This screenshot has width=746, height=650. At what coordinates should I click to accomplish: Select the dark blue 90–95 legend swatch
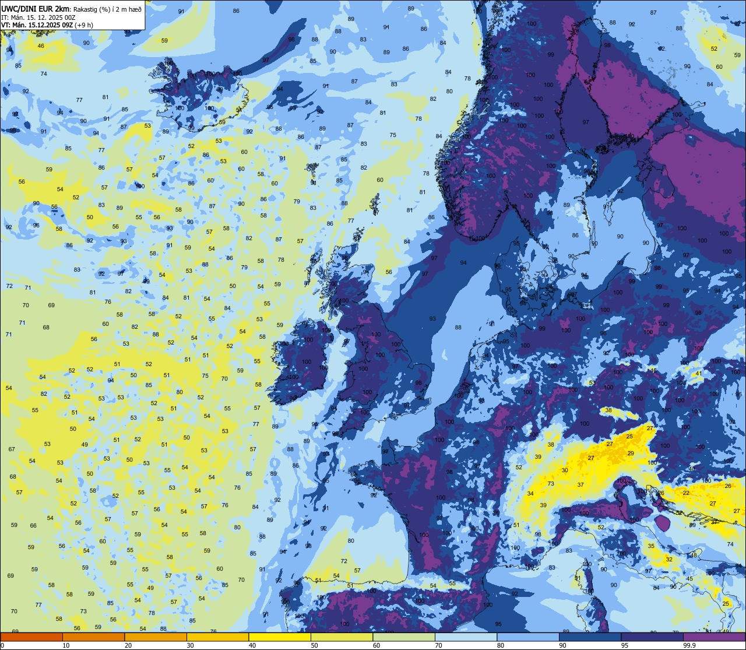click(590, 637)
